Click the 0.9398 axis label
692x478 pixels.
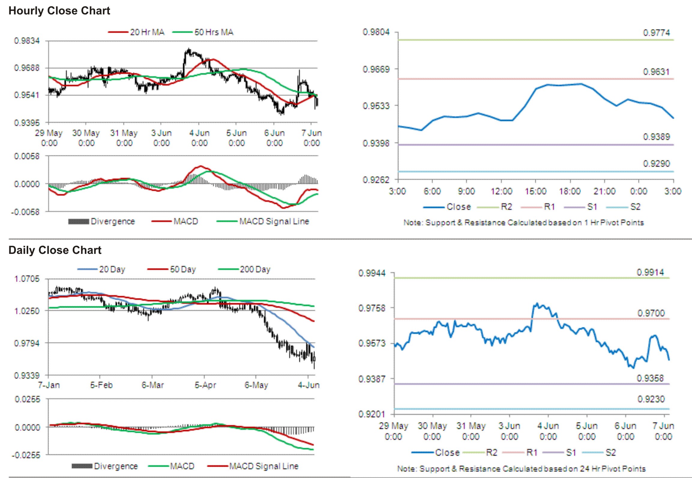point(376,143)
